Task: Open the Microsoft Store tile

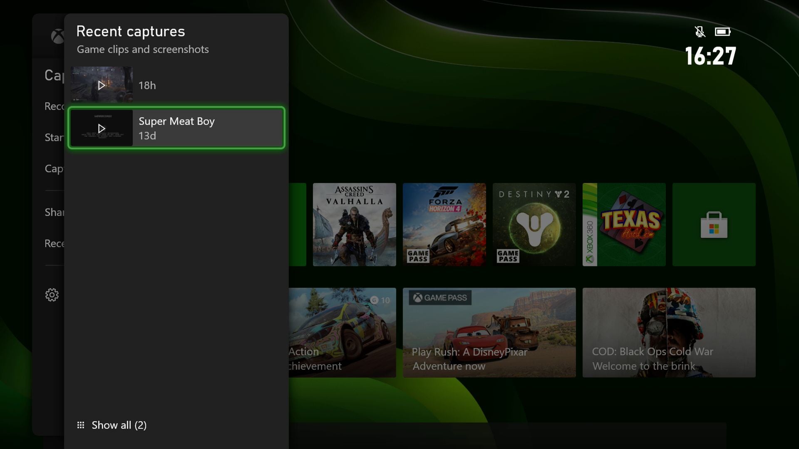Action: coord(714,224)
